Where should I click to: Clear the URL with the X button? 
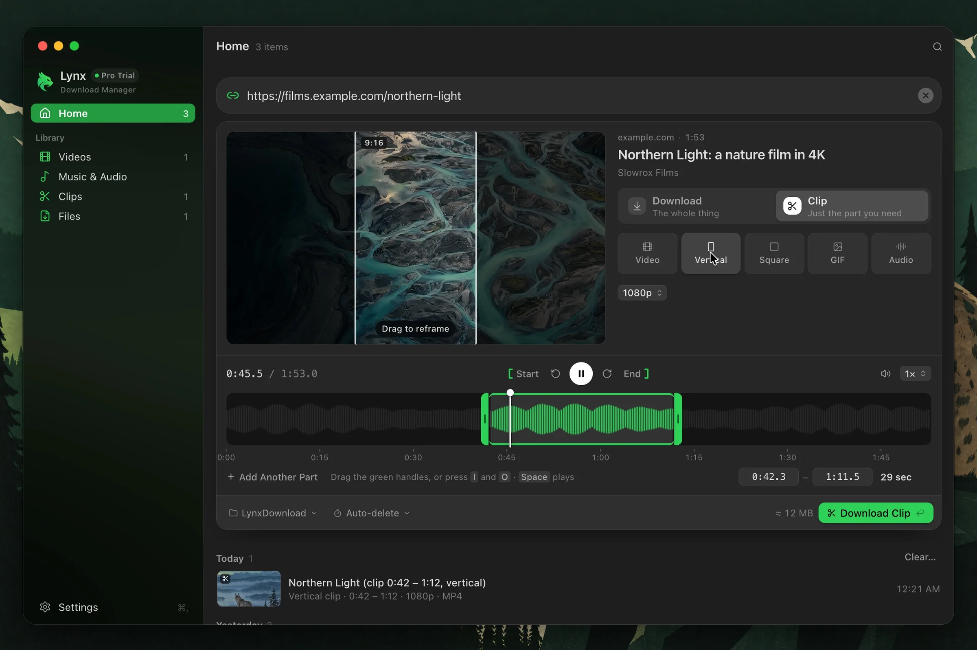[x=925, y=96]
